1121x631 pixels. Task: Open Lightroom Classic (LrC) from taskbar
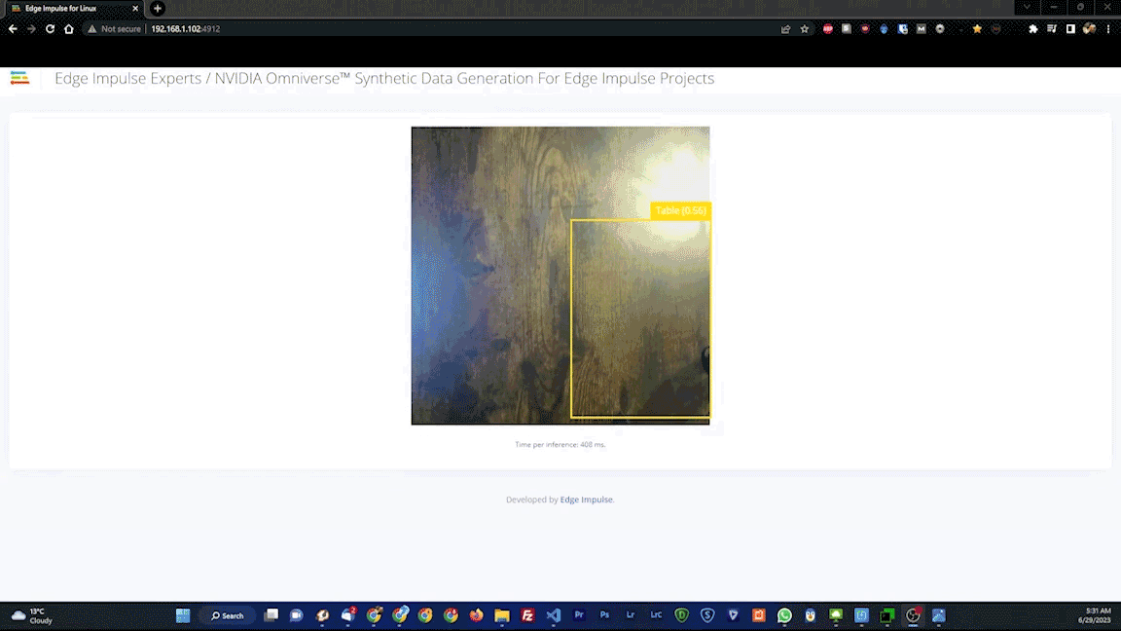pos(656,615)
